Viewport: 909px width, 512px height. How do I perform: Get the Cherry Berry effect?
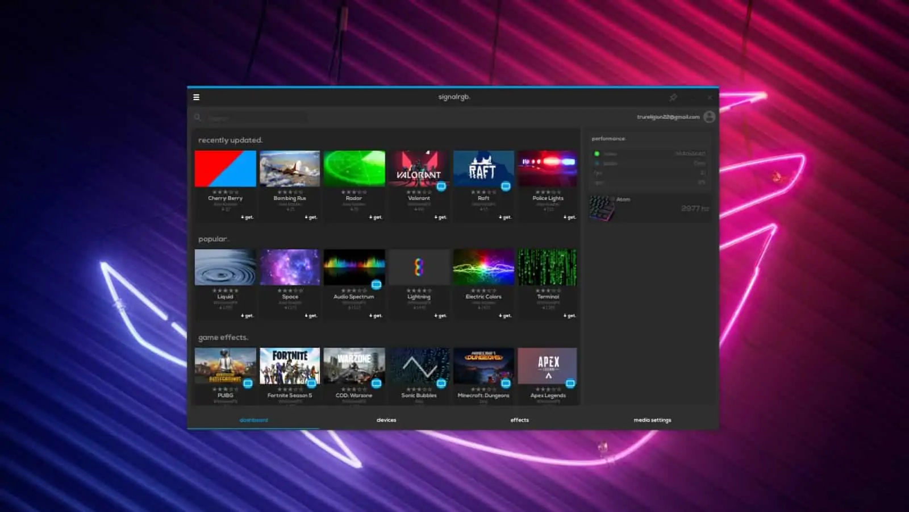tap(247, 217)
